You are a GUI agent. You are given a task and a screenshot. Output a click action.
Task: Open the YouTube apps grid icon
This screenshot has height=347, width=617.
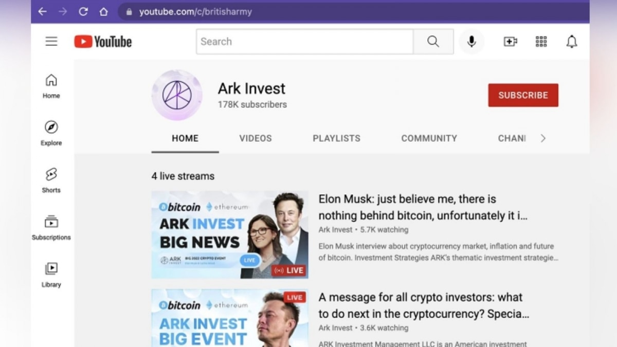[541, 42]
